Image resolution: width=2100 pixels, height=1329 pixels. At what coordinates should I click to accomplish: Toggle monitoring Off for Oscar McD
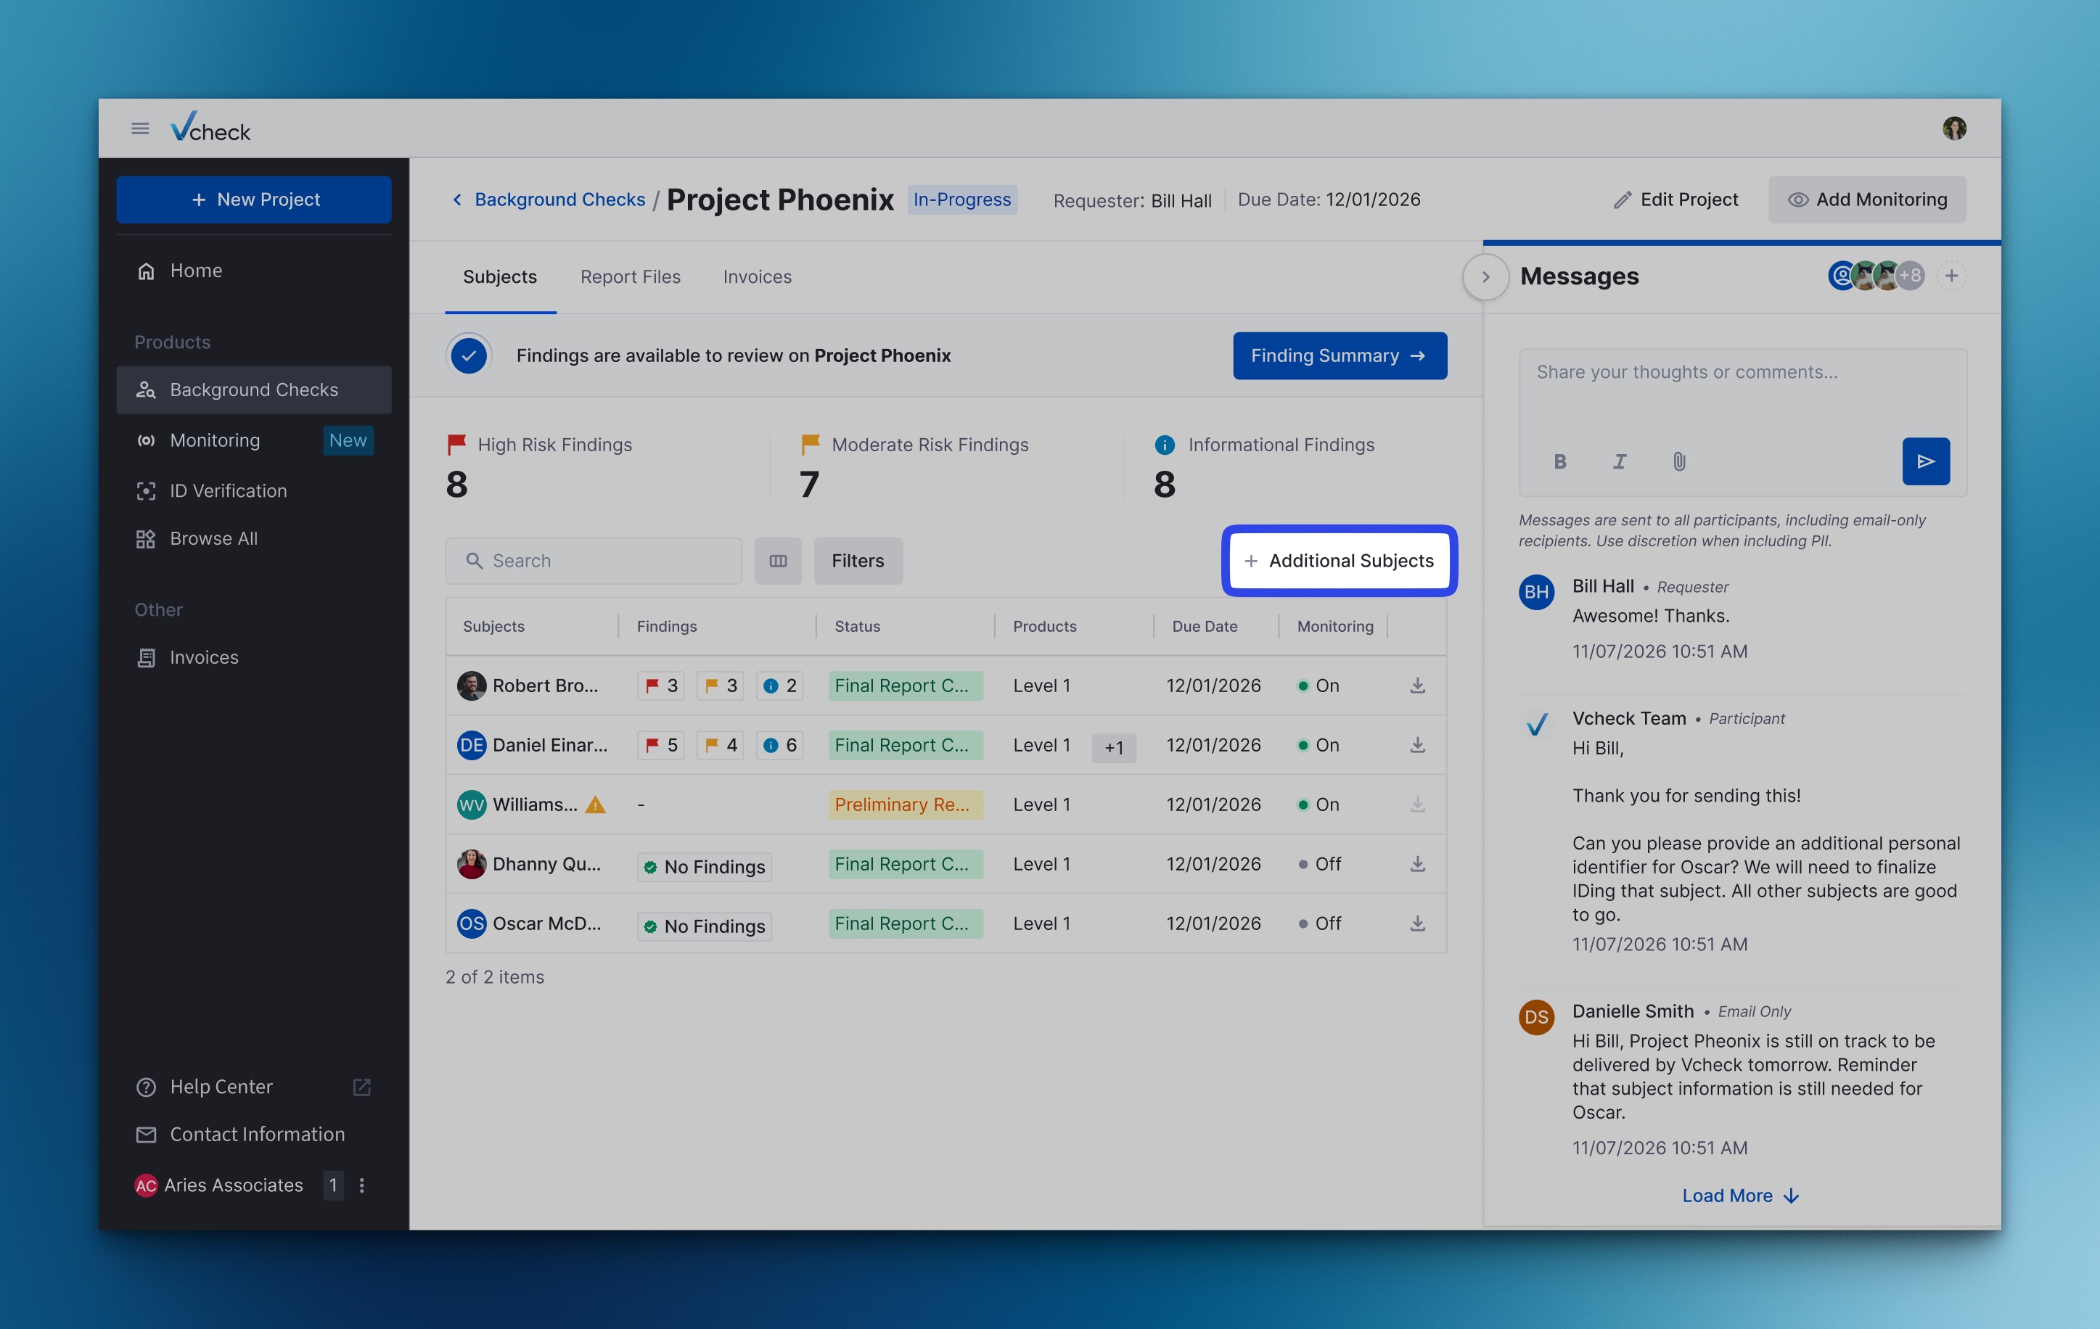pyautogui.click(x=1319, y=923)
